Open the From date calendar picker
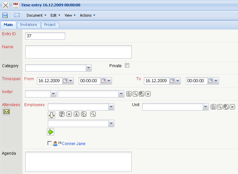This screenshot has width=238, height=174. [x=65, y=81]
